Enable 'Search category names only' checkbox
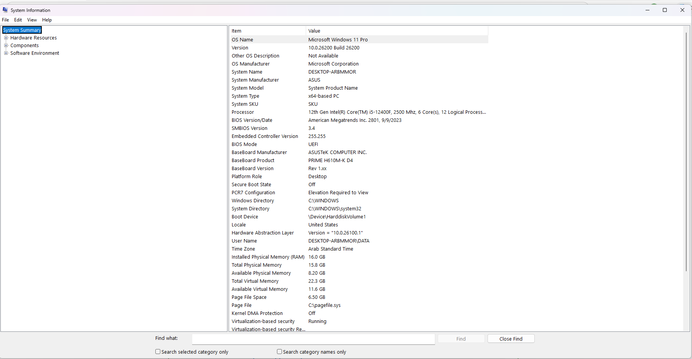Screen dimensions: 692x359 pos(279,352)
